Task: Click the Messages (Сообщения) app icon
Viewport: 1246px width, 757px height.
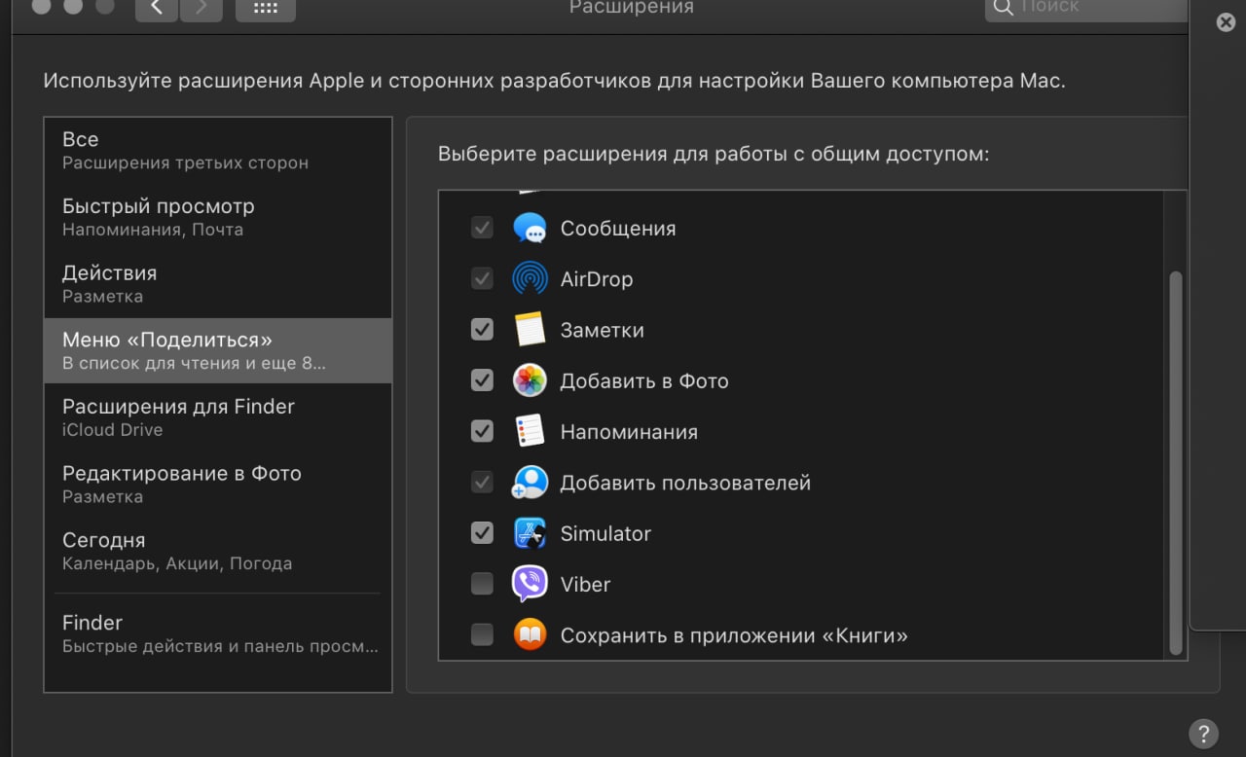Action: (530, 229)
